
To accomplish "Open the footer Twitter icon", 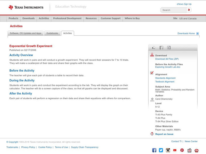I will [161, 150].
